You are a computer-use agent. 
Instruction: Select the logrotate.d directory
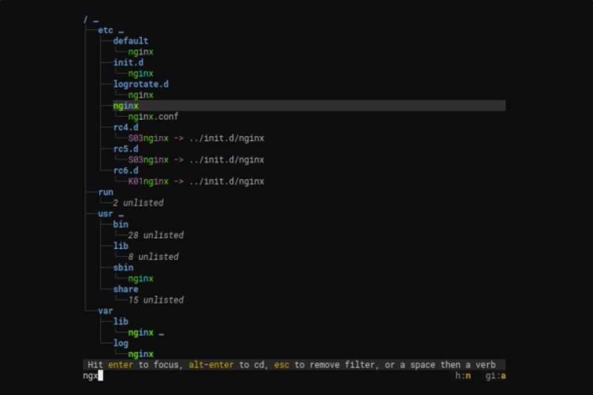click(x=141, y=84)
